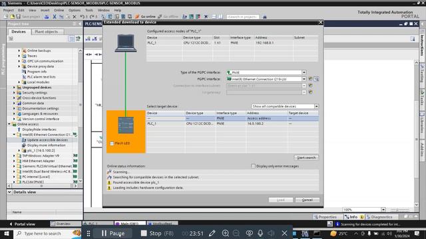The image size is (426, 239).
Task: Expand the Security settings node
Action: pos(14,93)
